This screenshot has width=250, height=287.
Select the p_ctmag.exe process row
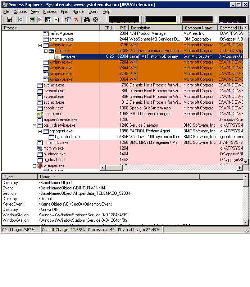click(x=122, y=154)
